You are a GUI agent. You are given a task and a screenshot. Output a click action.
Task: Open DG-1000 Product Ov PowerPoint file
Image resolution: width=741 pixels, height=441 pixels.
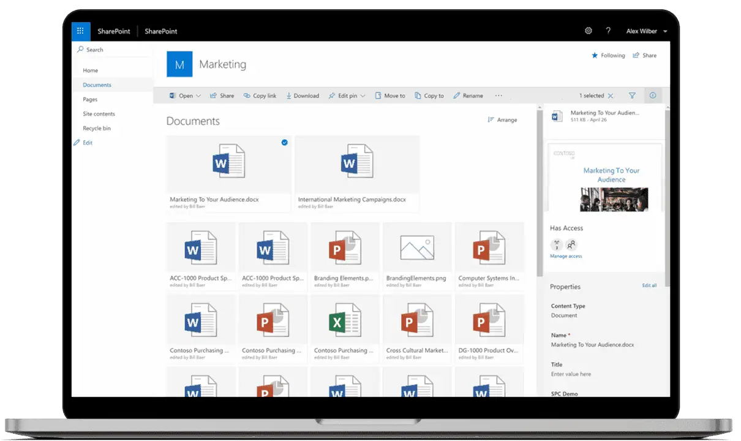click(x=489, y=328)
